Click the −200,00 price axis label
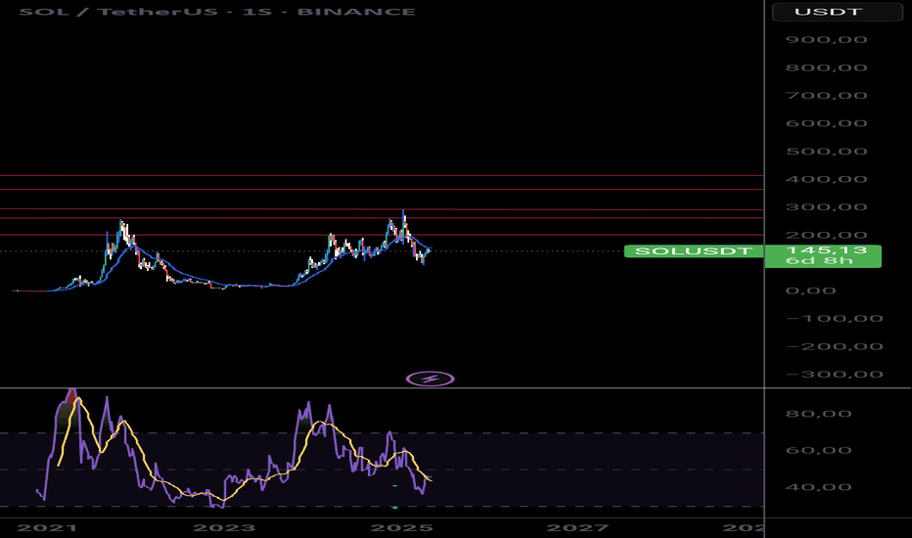Image resolution: width=912 pixels, height=538 pixels. coord(834,346)
